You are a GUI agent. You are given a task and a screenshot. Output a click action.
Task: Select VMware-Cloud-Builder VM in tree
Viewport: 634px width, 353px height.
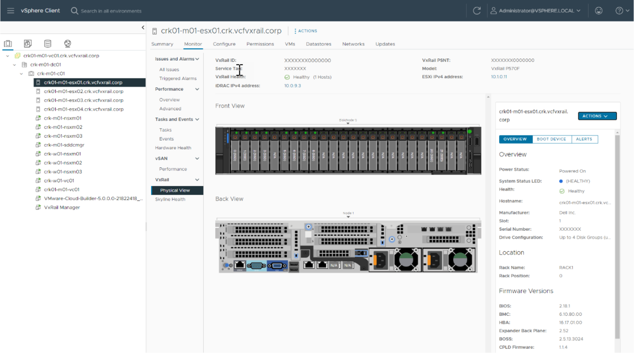93,198
